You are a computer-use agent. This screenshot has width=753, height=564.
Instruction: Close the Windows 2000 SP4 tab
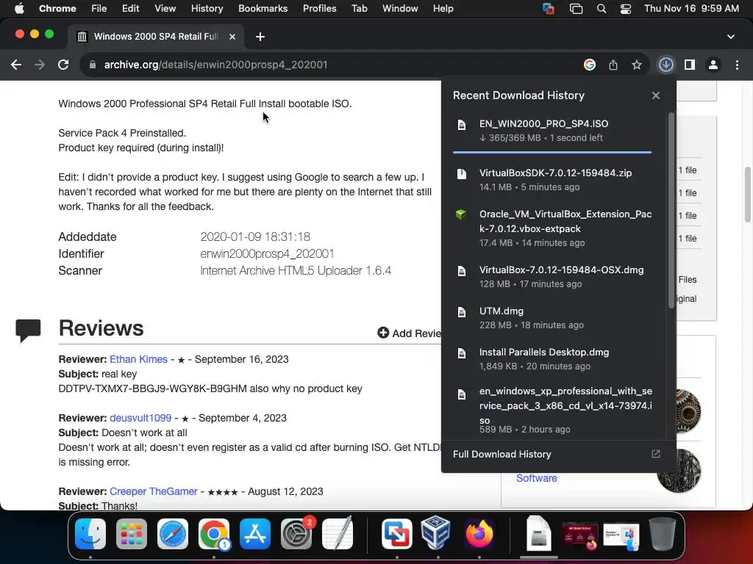(232, 37)
